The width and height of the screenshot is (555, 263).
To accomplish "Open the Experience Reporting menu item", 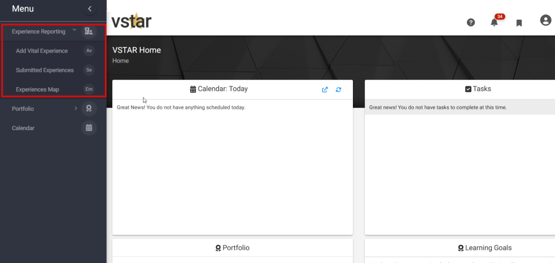I will [39, 32].
